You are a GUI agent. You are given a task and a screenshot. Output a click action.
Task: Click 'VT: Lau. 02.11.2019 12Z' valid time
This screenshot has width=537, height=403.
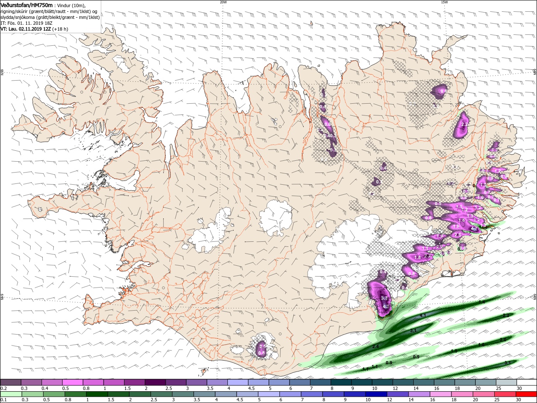[26, 29]
